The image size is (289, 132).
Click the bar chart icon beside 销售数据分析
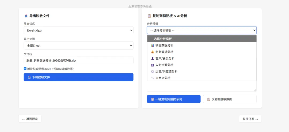[x=153, y=45]
